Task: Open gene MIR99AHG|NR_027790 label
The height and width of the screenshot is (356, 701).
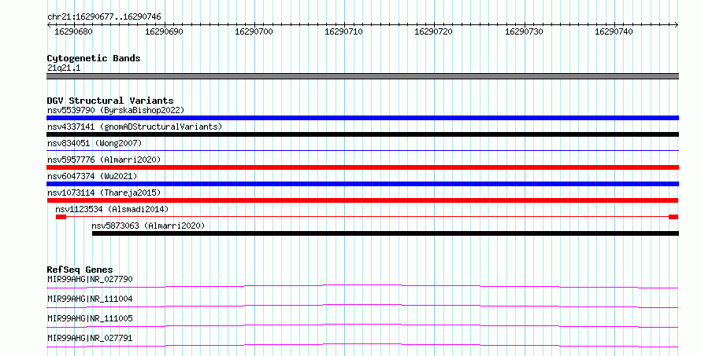Action: click(x=90, y=279)
